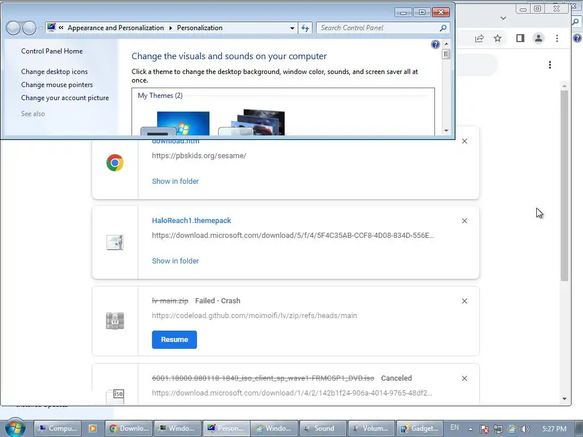Open Control Panel Home link
Screen dimensions: 583x437
tap(52, 51)
